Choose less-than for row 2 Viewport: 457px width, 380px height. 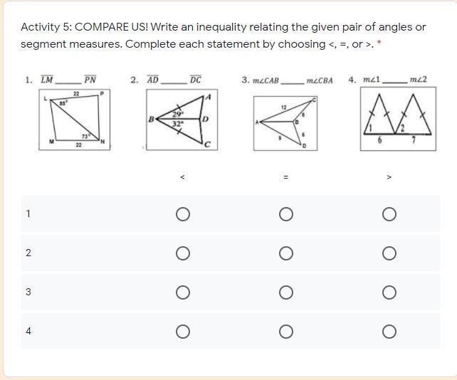click(x=183, y=253)
